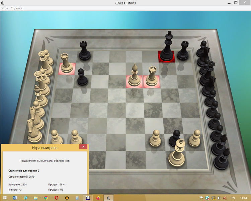Click the black pawn next to the white king
Image resolution: width=251 pixels, height=201 pixels.
click(x=174, y=139)
